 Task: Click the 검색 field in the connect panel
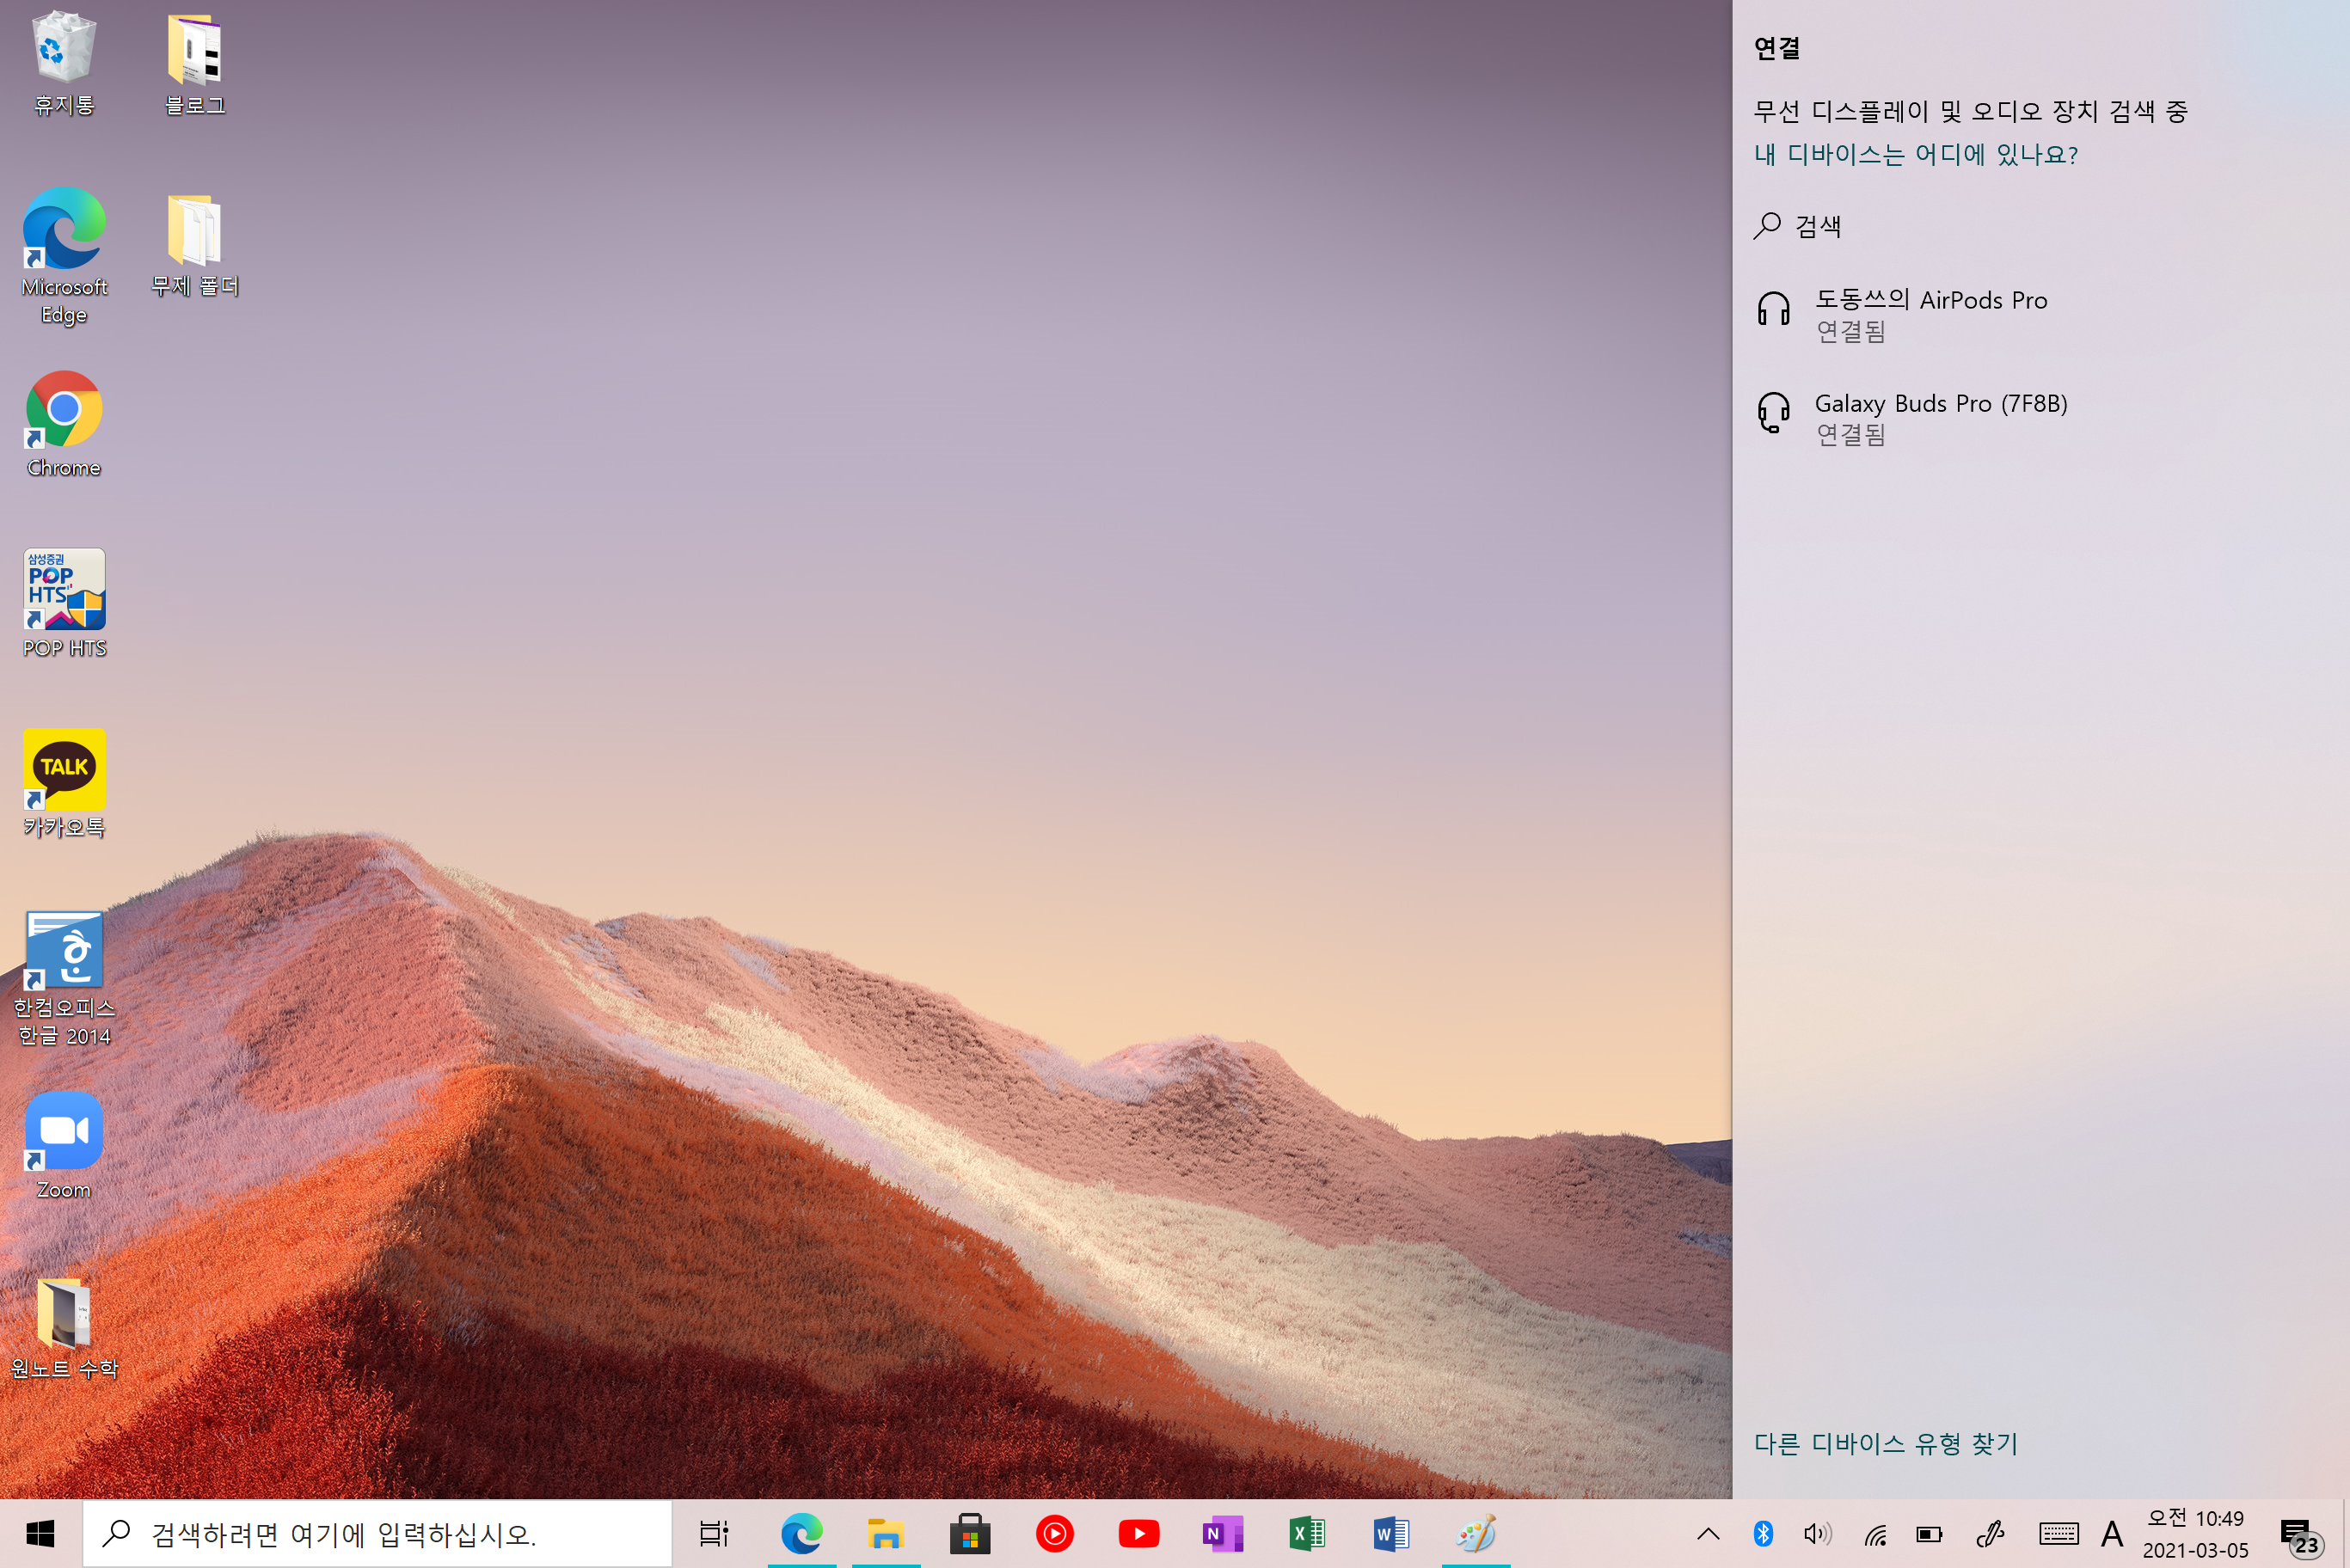click(1818, 226)
